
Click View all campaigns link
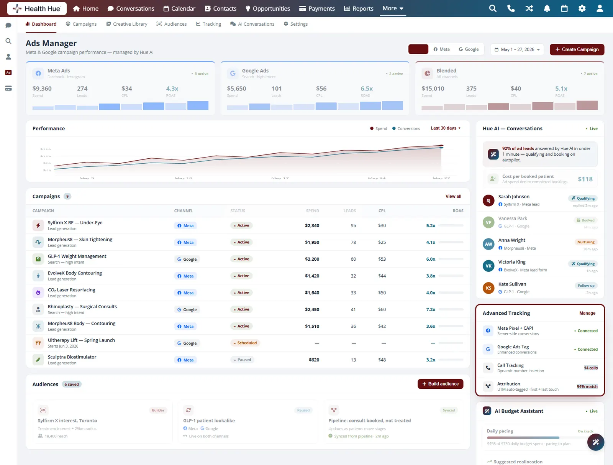coord(453,196)
